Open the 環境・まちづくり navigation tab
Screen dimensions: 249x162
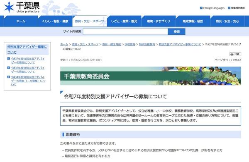[159, 21]
